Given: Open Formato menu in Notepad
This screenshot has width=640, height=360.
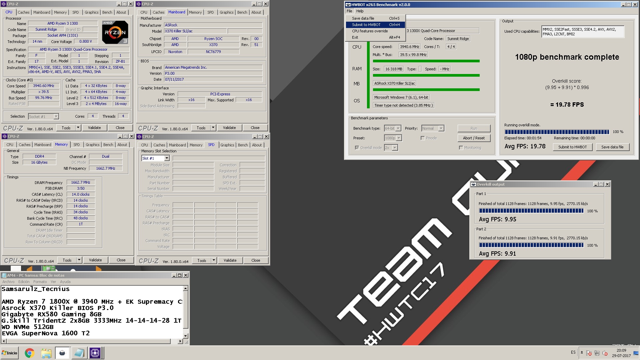Looking at the screenshot, I should click(x=40, y=282).
